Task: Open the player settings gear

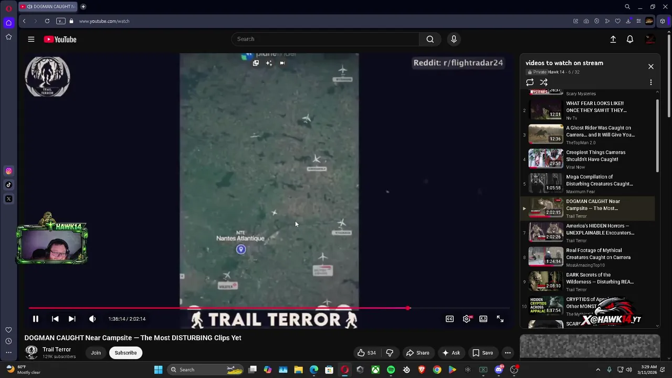Action: tap(467, 319)
